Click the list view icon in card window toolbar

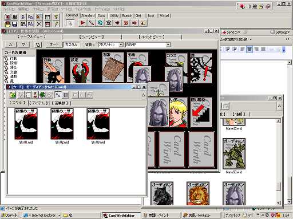(65, 95)
